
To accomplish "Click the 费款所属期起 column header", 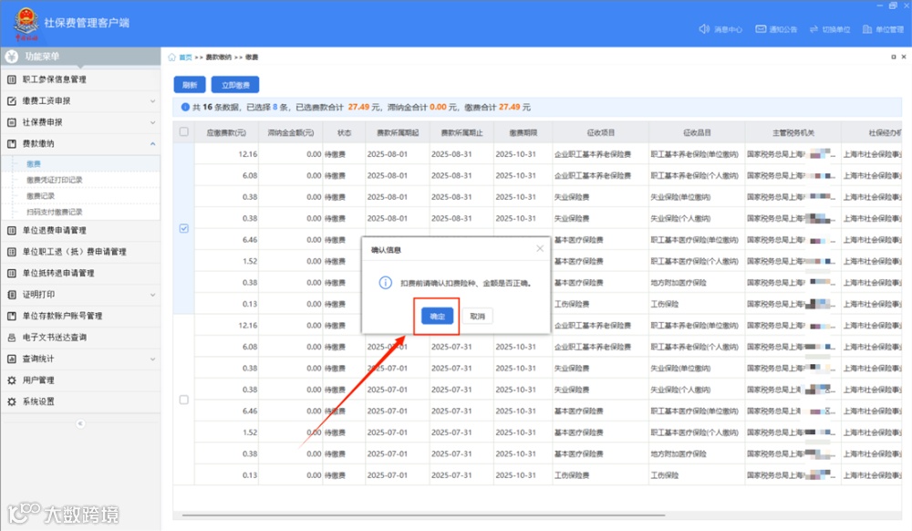I will 398,132.
